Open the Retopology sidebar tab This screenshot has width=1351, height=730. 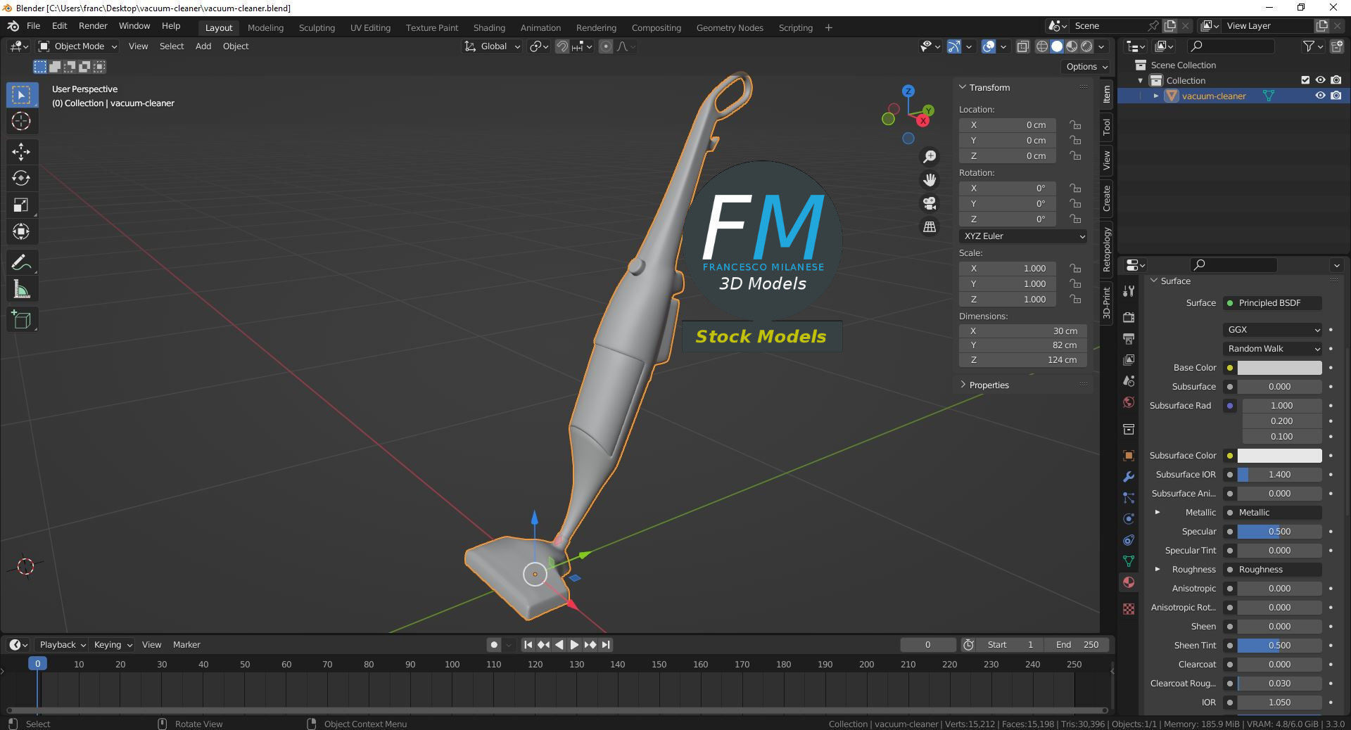point(1107,250)
